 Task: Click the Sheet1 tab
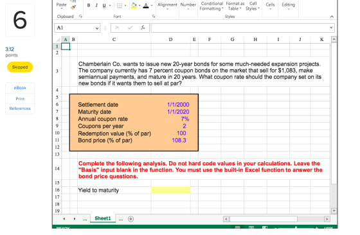pos(103,218)
